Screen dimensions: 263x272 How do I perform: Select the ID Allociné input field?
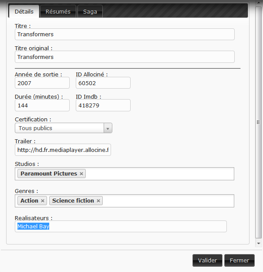(x=103, y=83)
